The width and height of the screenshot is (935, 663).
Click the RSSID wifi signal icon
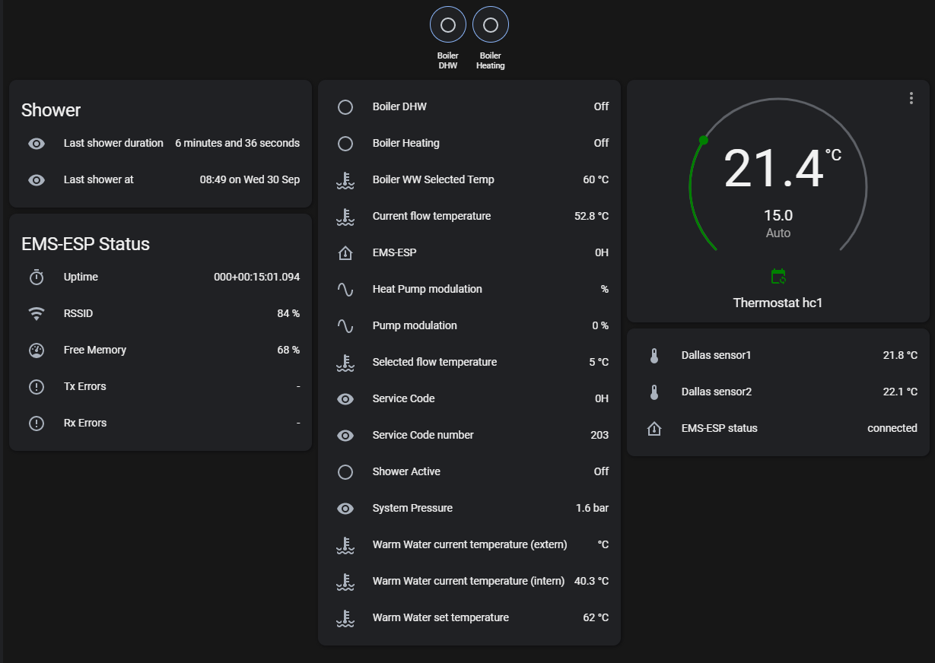tap(37, 314)
